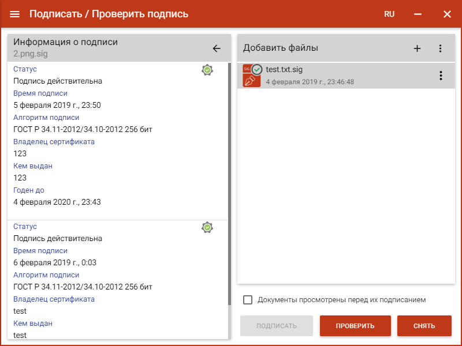Click the 2.png.sig file name subtitle

pyautogui.click(x=30, y=54)
